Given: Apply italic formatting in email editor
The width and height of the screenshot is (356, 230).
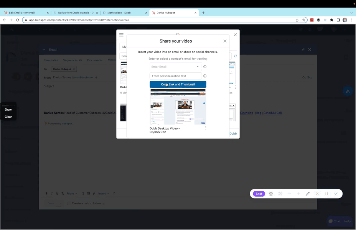Looking at the screenshot, I should point(52,194).
